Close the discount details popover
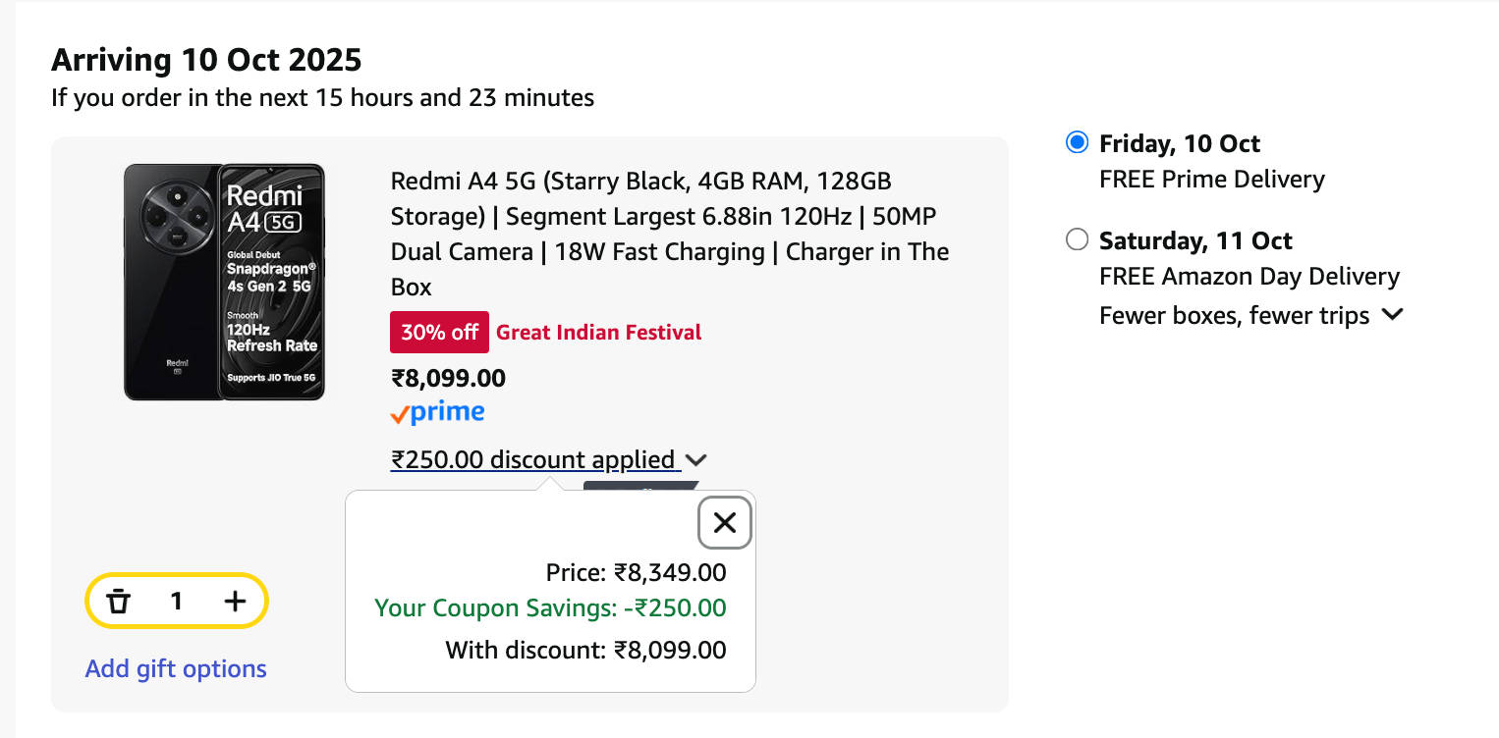Viewport: 1499px width, 738px height. 725,523
